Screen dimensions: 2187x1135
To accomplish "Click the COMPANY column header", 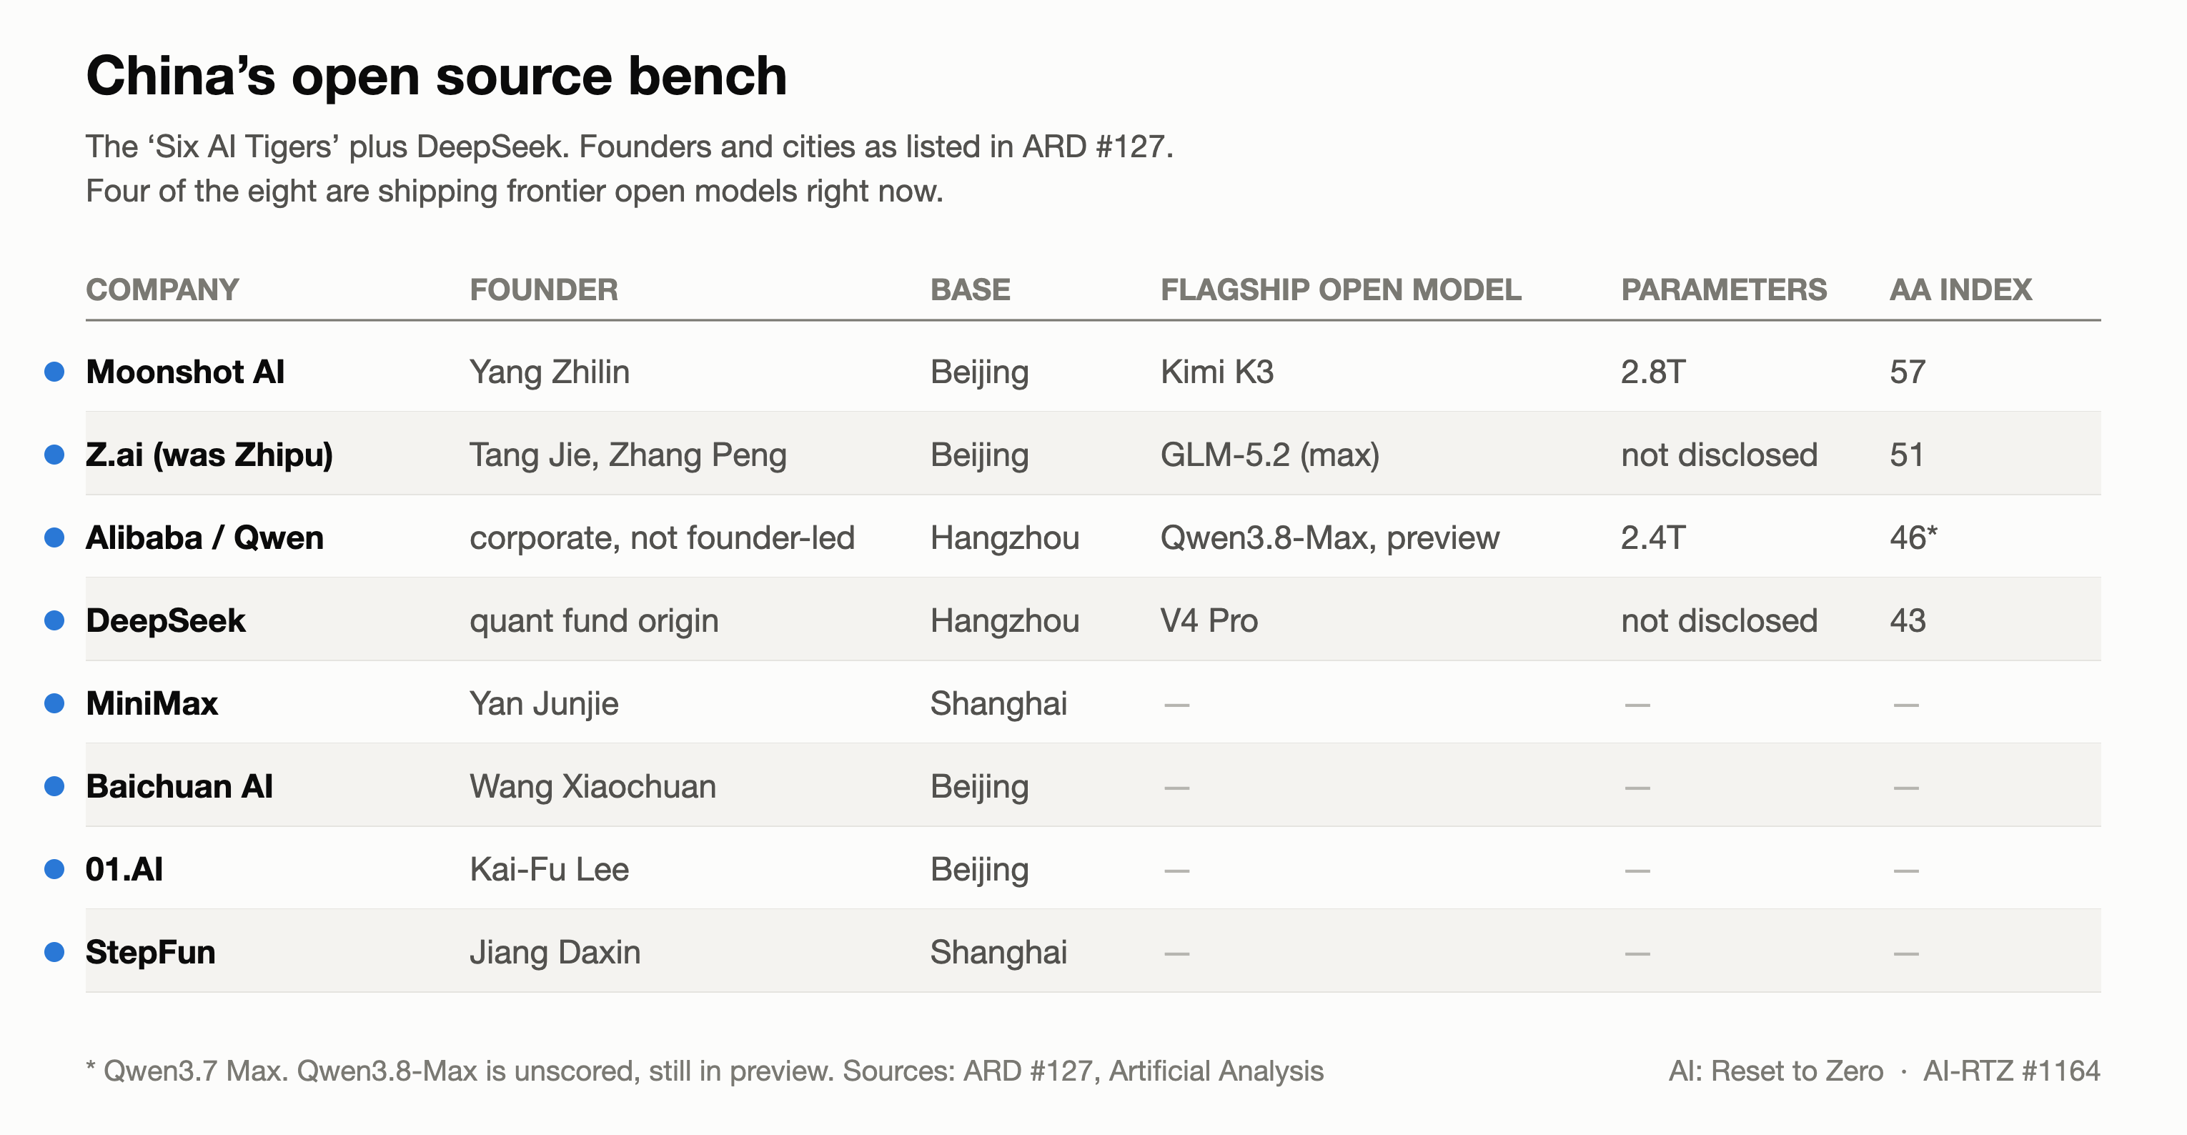I will point(162,289).
